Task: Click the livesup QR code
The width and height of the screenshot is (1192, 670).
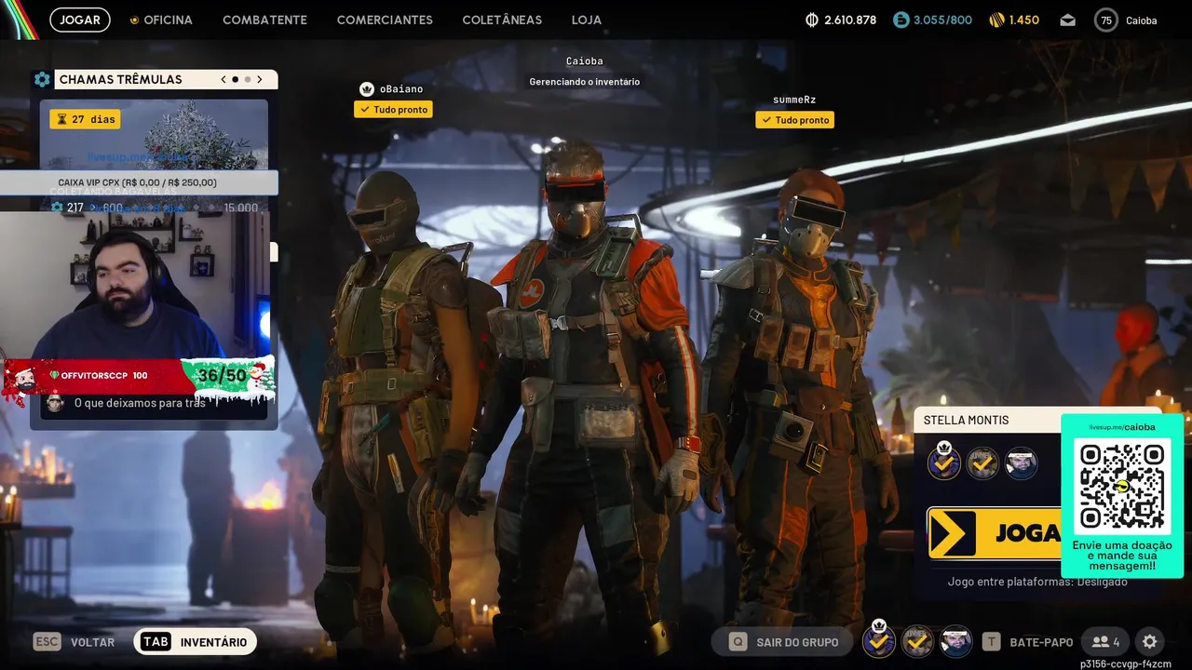Action: (1122, 486)
